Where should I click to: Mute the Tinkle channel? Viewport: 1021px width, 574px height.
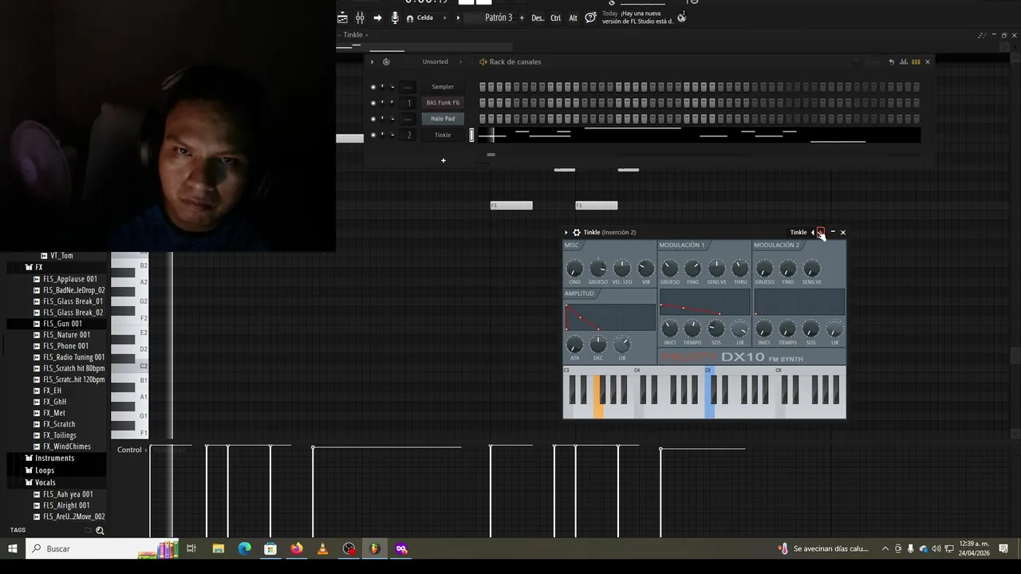click(373, 135)
